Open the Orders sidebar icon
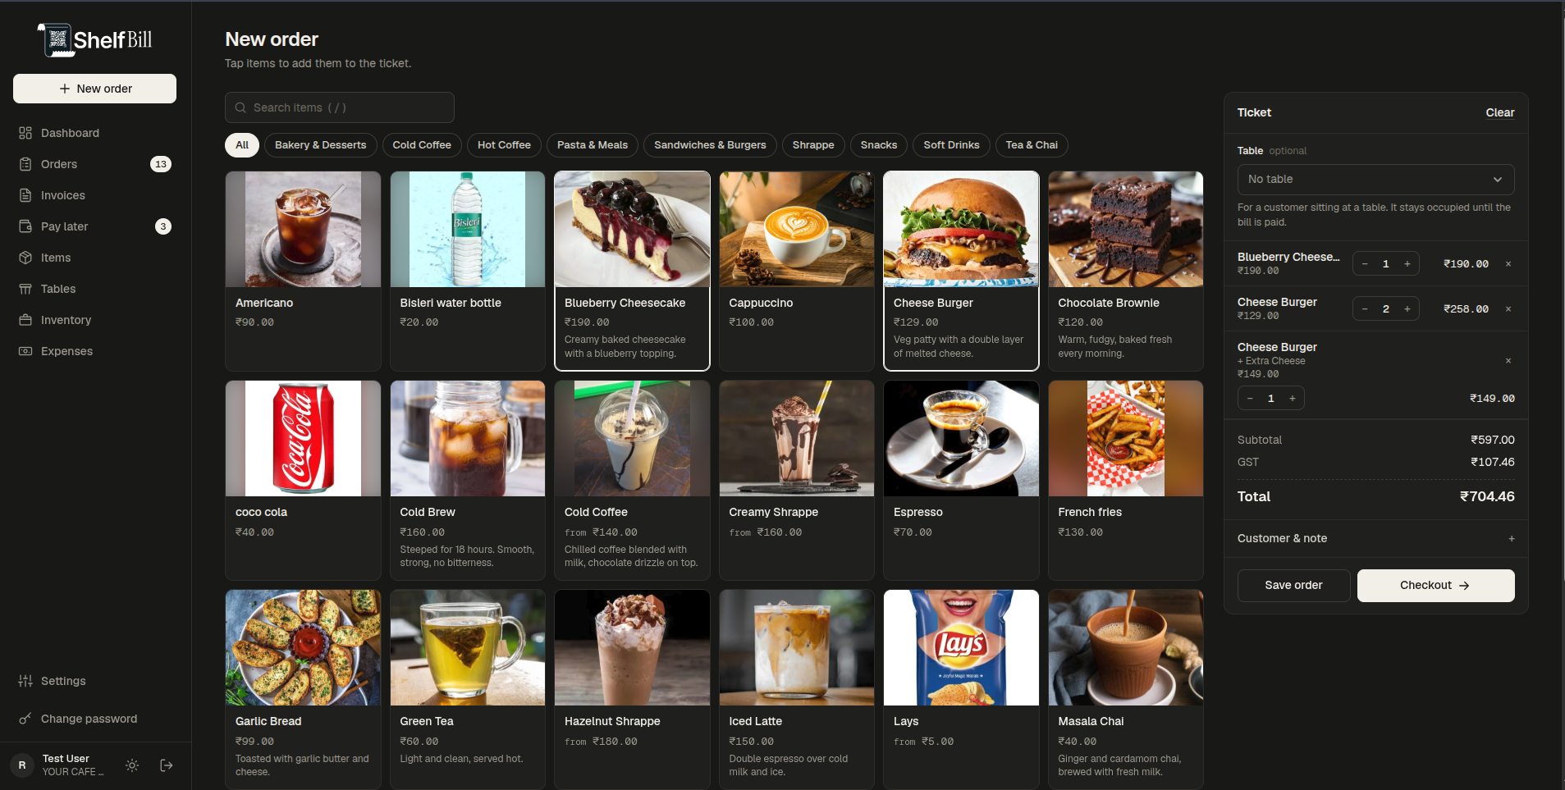 click(25, 164)
